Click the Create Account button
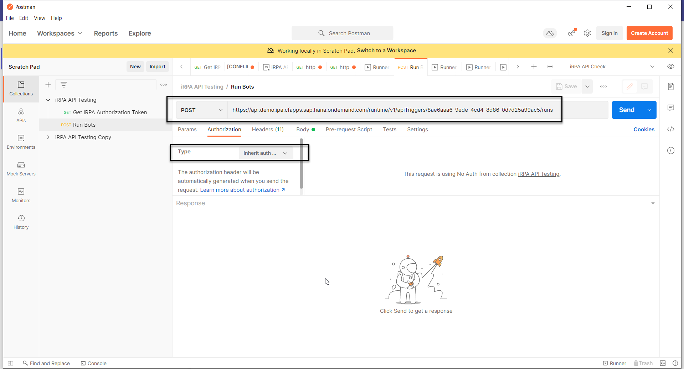Image resolution: width=684 pixels, height=369 pixels. tap(649, 33)
